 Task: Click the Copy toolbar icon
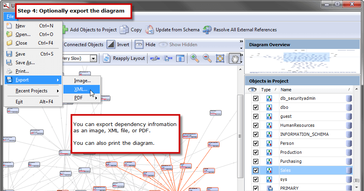(x=124, y=30)
